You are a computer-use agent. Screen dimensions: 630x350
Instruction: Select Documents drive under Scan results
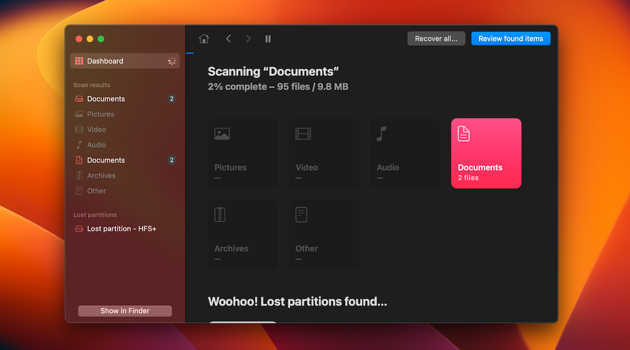click(106, 99)
